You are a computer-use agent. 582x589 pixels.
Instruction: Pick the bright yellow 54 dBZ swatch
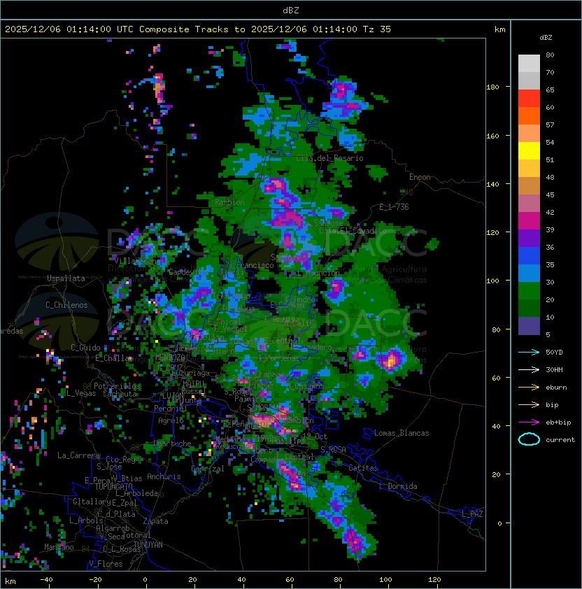click(x=529, y=151)
